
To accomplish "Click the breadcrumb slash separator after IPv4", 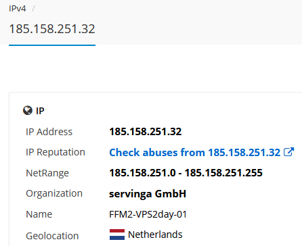I will [x=33, y=9].
